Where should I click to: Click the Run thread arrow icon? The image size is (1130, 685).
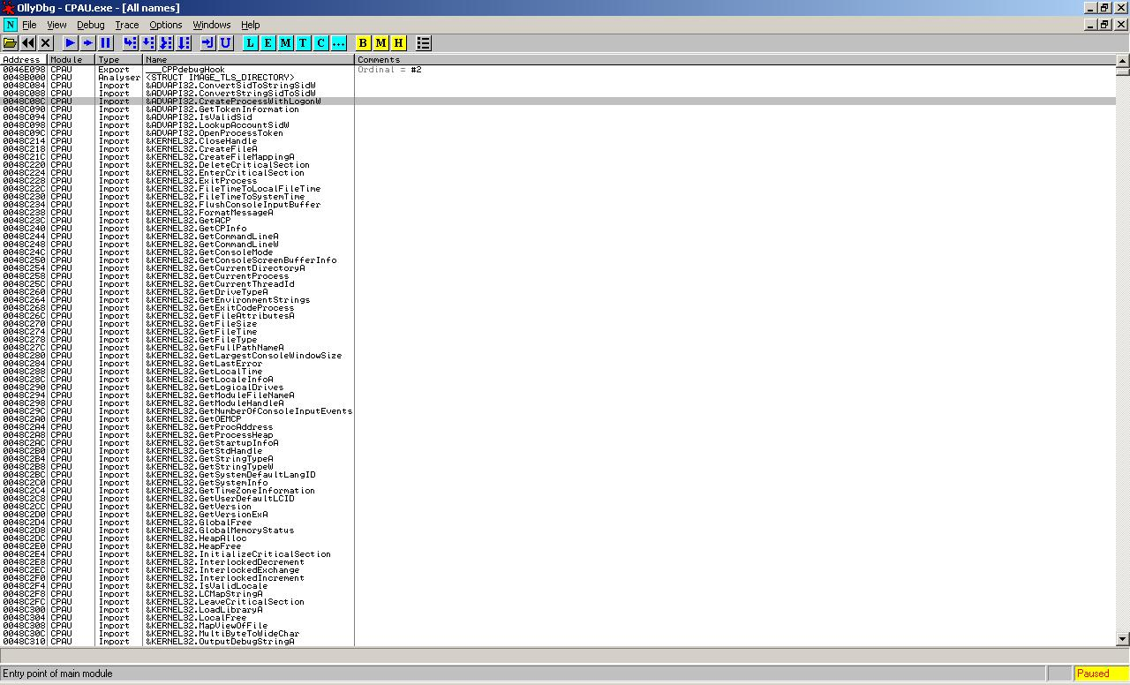88,42
